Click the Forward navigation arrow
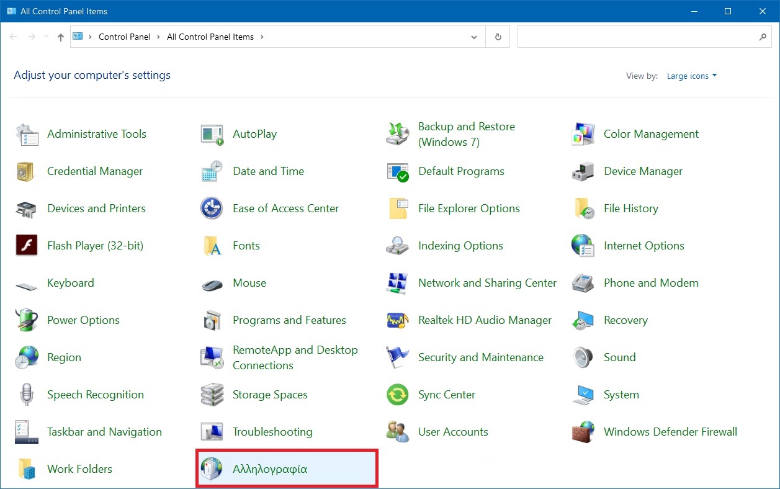This screenshot has width=780, height=489. pos(32,37)
